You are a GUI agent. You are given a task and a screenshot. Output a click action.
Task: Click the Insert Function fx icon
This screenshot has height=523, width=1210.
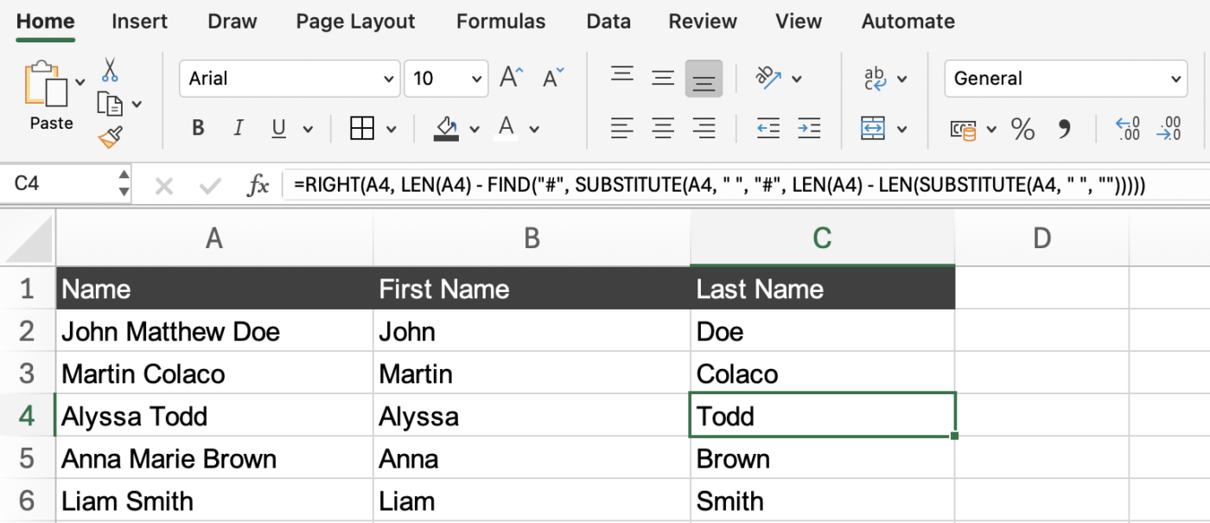[258, 185]
